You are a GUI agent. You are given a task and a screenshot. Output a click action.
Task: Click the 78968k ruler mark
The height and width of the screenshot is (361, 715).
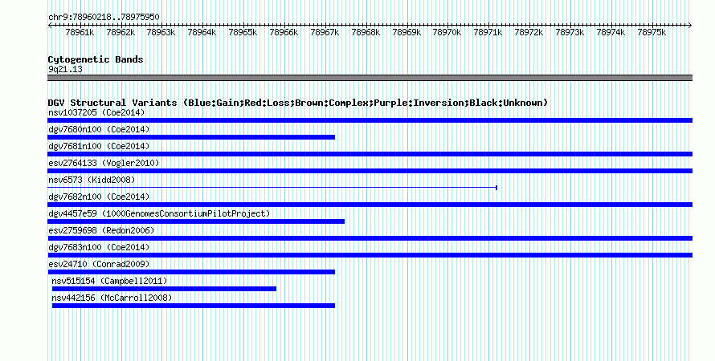366,32
